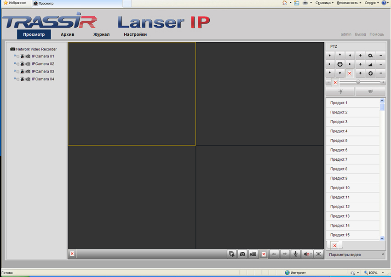Go to previous page with left arrow
The height and width of the screenshot is (277, 391).
tap(274, 254)
